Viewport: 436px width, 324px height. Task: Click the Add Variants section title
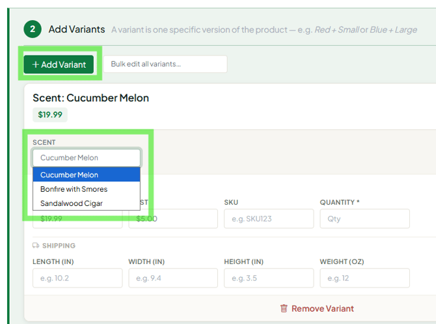click(77, 29)
